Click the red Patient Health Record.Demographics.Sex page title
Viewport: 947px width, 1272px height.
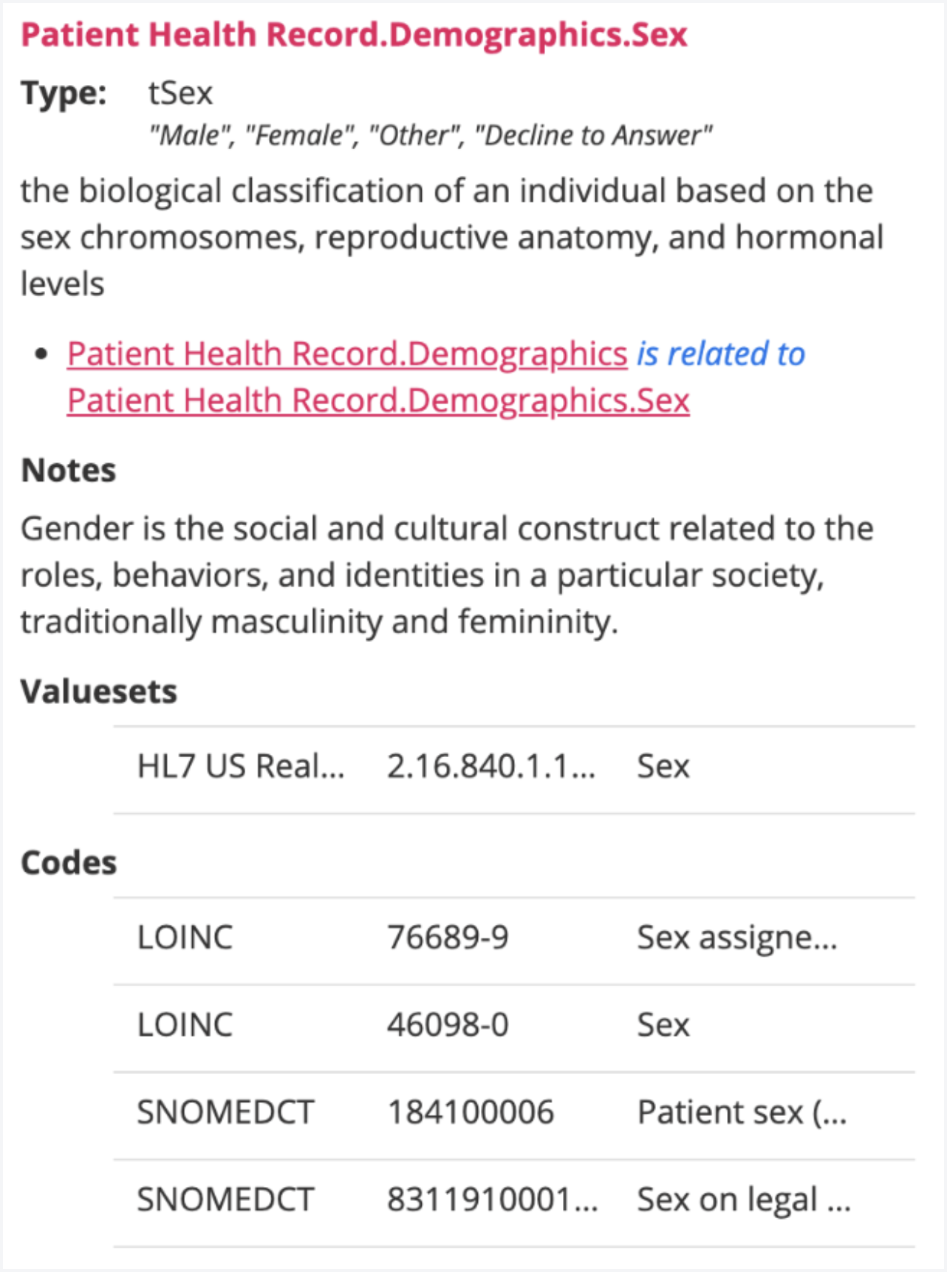tap(354, 35)
